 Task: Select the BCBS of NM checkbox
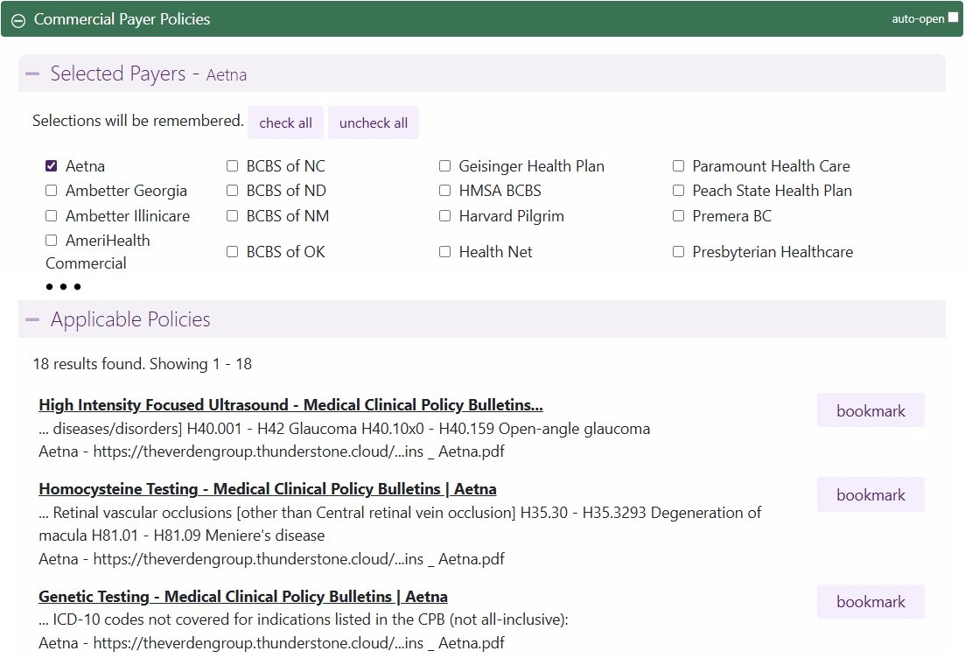(232, 215)
